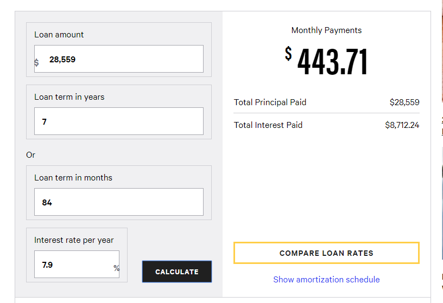This screenshot has width=443, height=303.
Task: Click the Total Interest Paid row label
Action: (x=268, y=125)
